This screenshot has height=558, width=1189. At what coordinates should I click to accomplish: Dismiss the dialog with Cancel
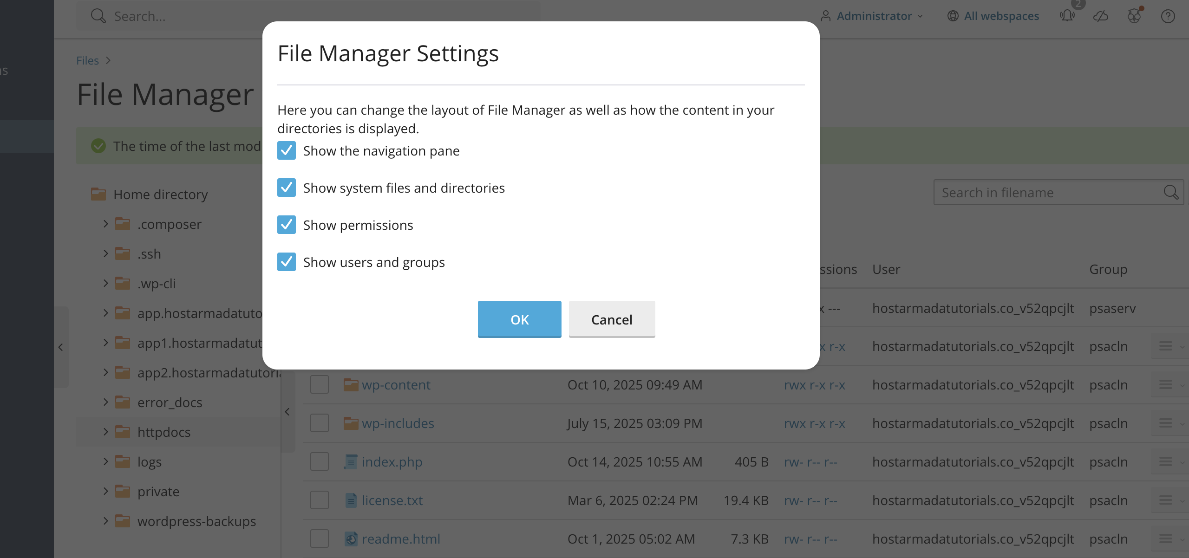coord(612,319)
